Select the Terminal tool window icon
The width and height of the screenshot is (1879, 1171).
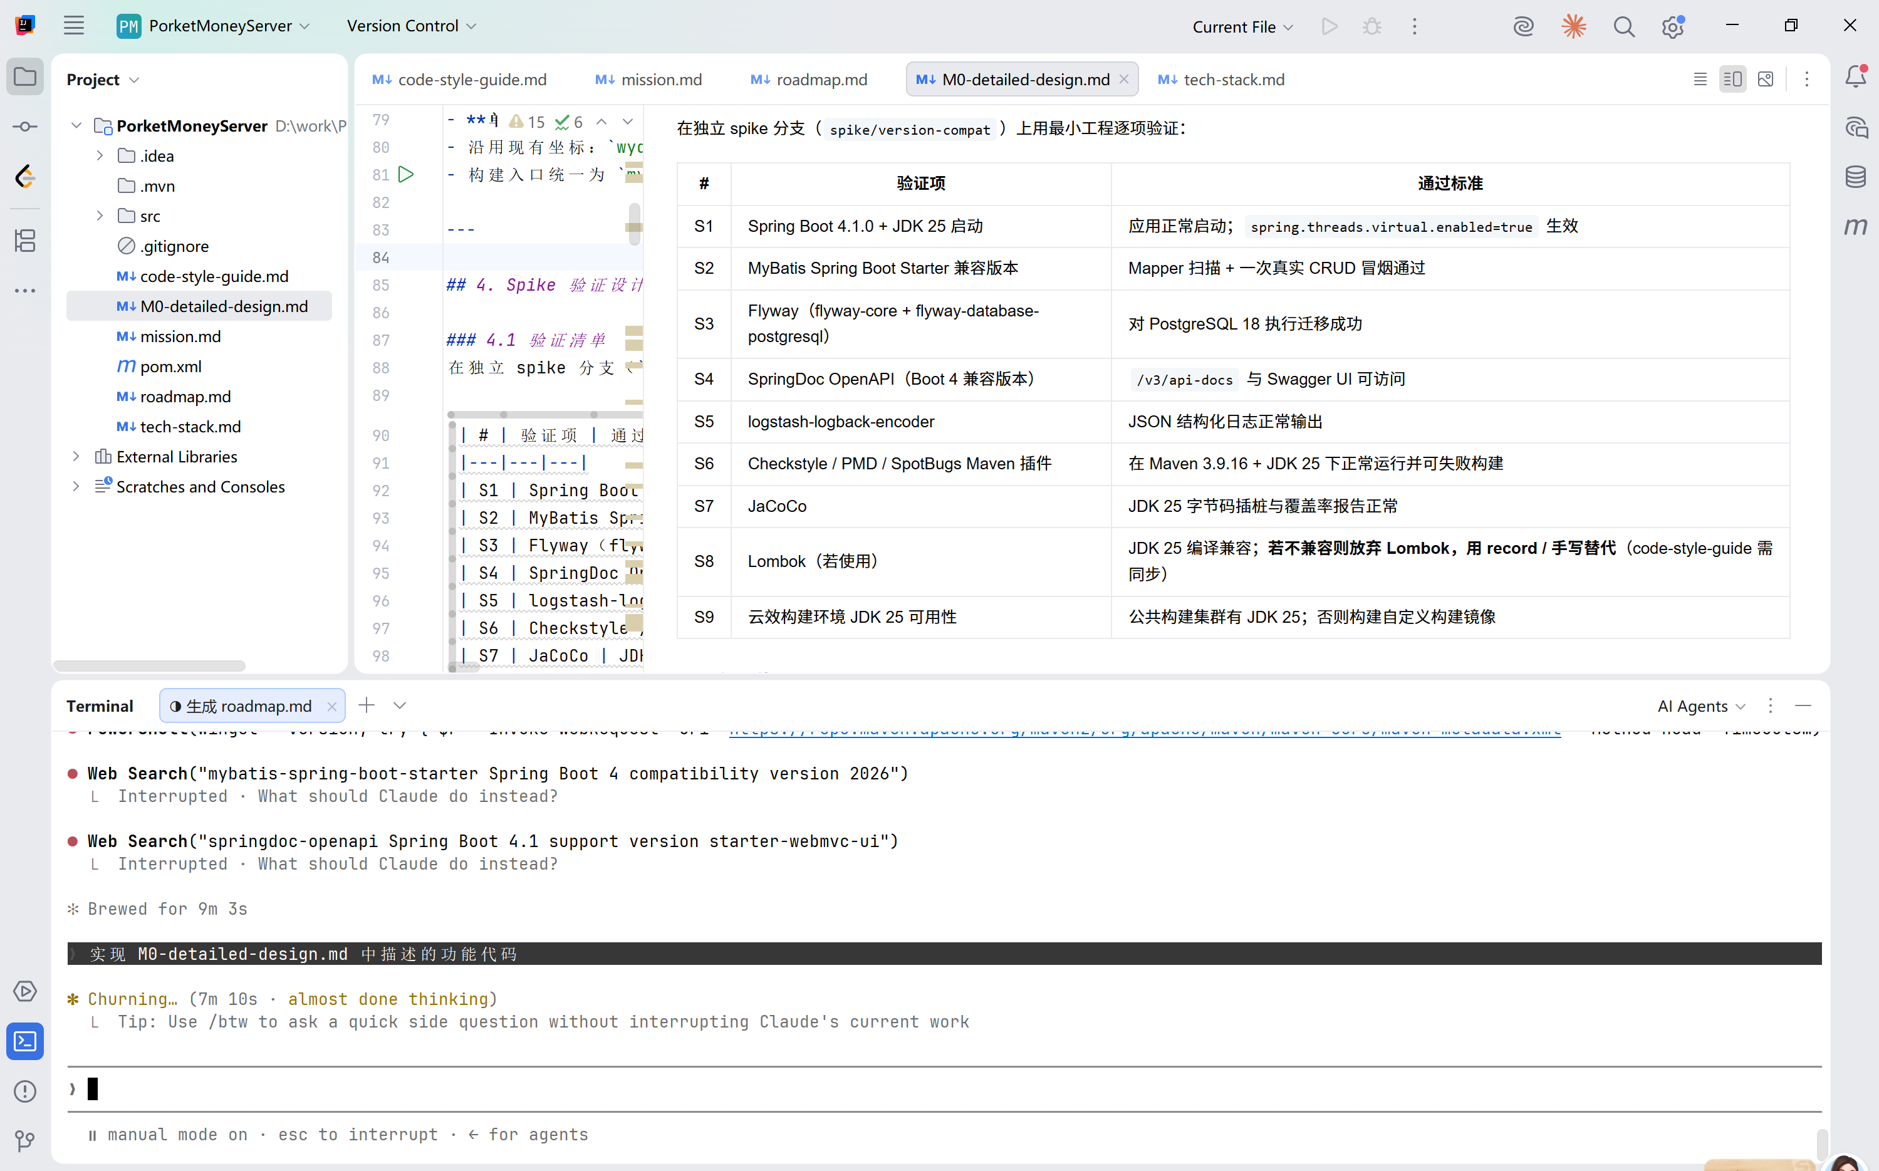[25, 1042]
